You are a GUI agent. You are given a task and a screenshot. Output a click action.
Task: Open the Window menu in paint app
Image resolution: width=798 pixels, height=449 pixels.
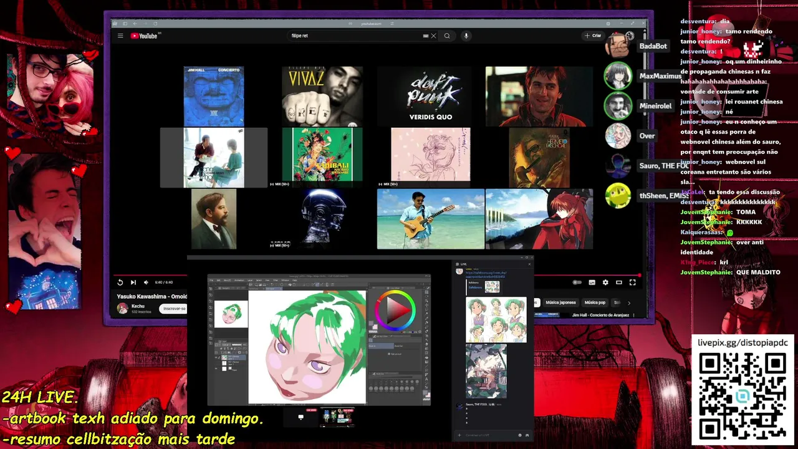click(285, 280)
